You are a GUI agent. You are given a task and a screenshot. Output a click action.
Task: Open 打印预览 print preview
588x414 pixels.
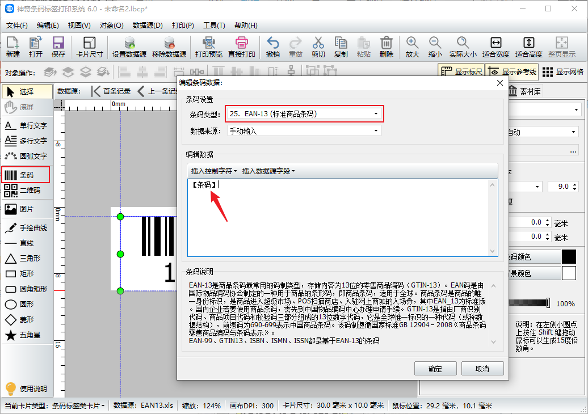pyautogui.click(x=208, y=47)
